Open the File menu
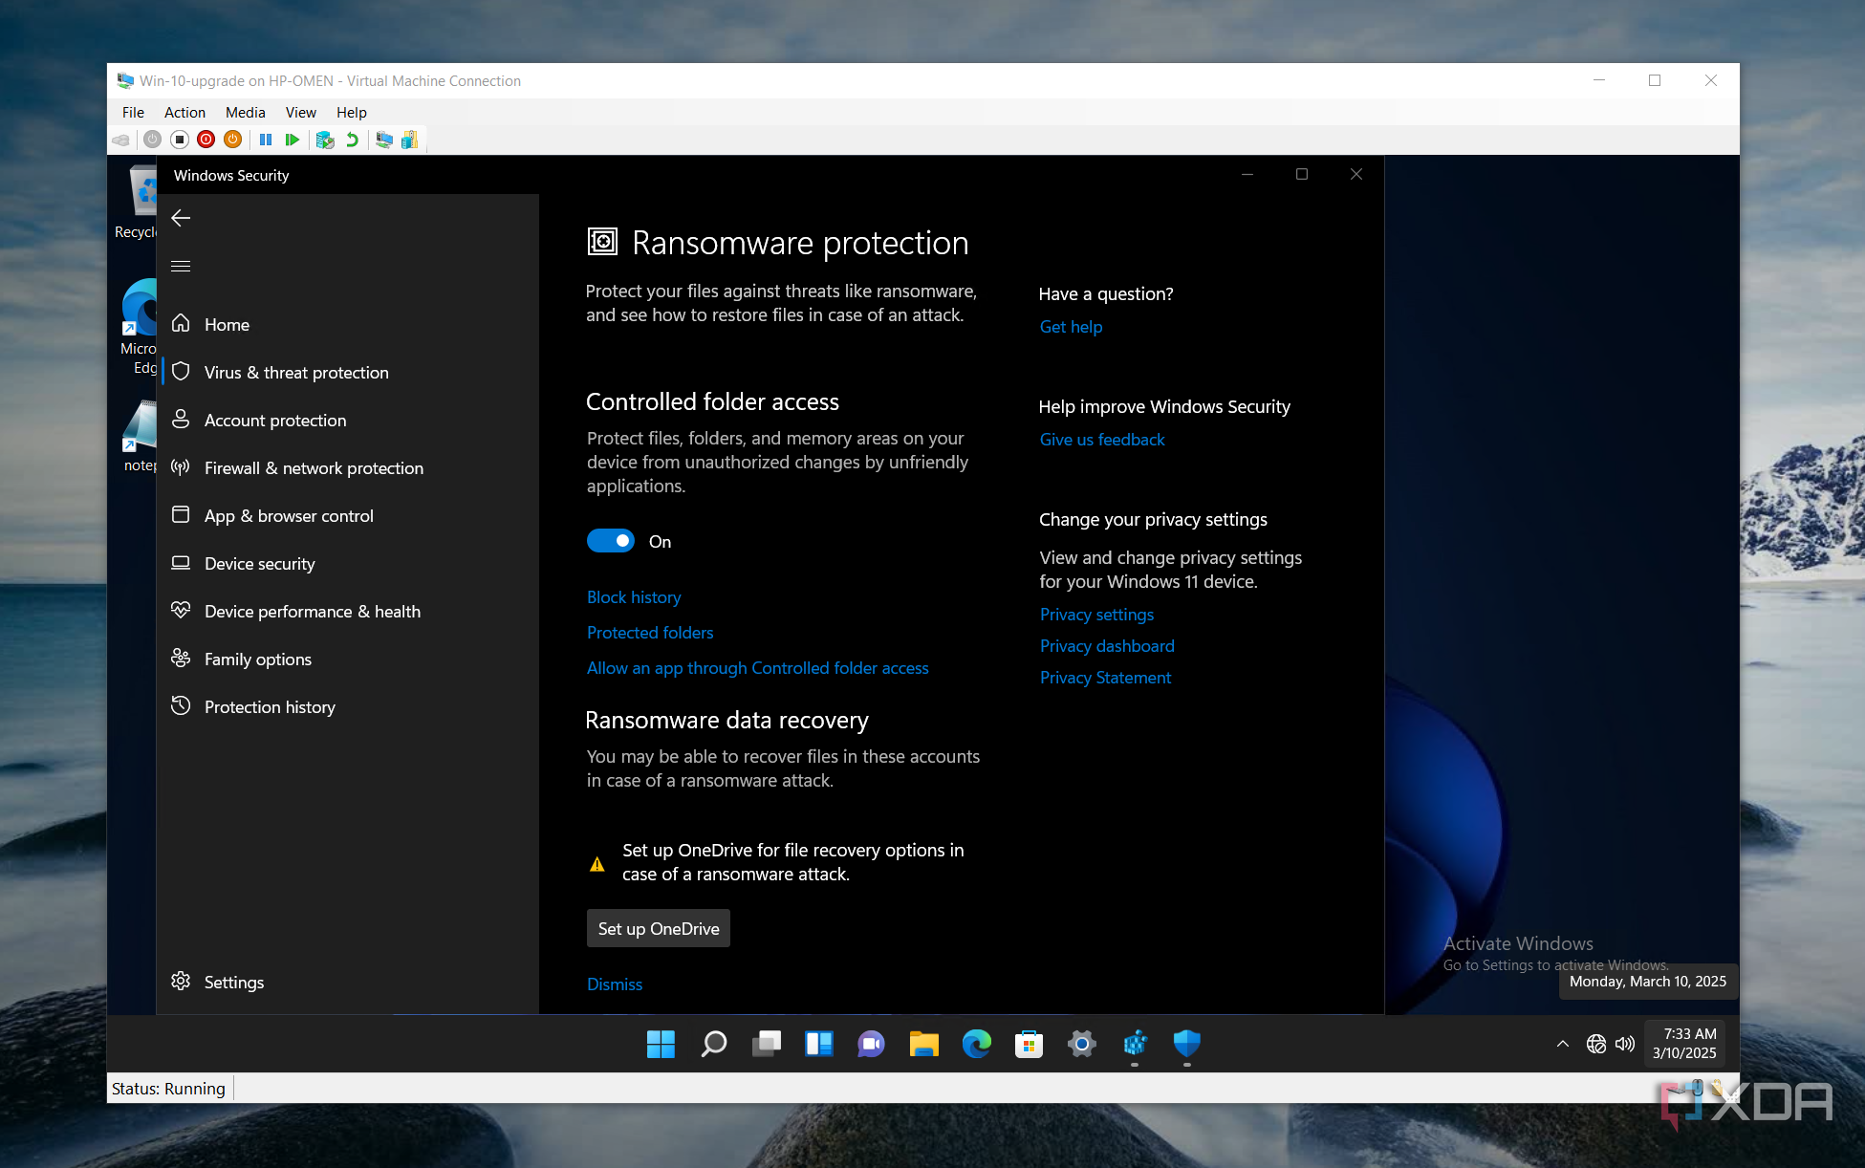 click(x=133, y=112)
